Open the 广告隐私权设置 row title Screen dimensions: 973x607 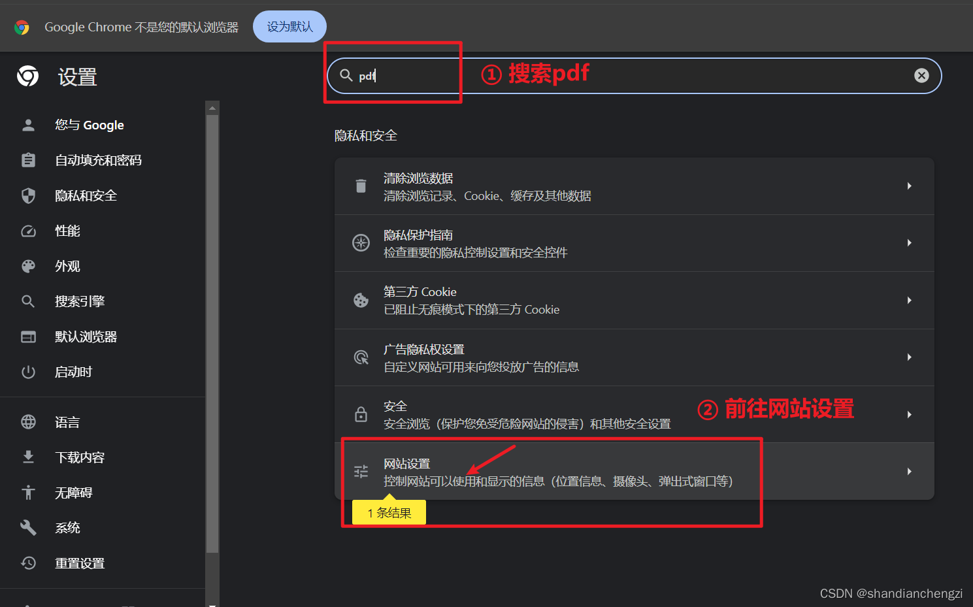pyautogui.click(x=424, y=350)
